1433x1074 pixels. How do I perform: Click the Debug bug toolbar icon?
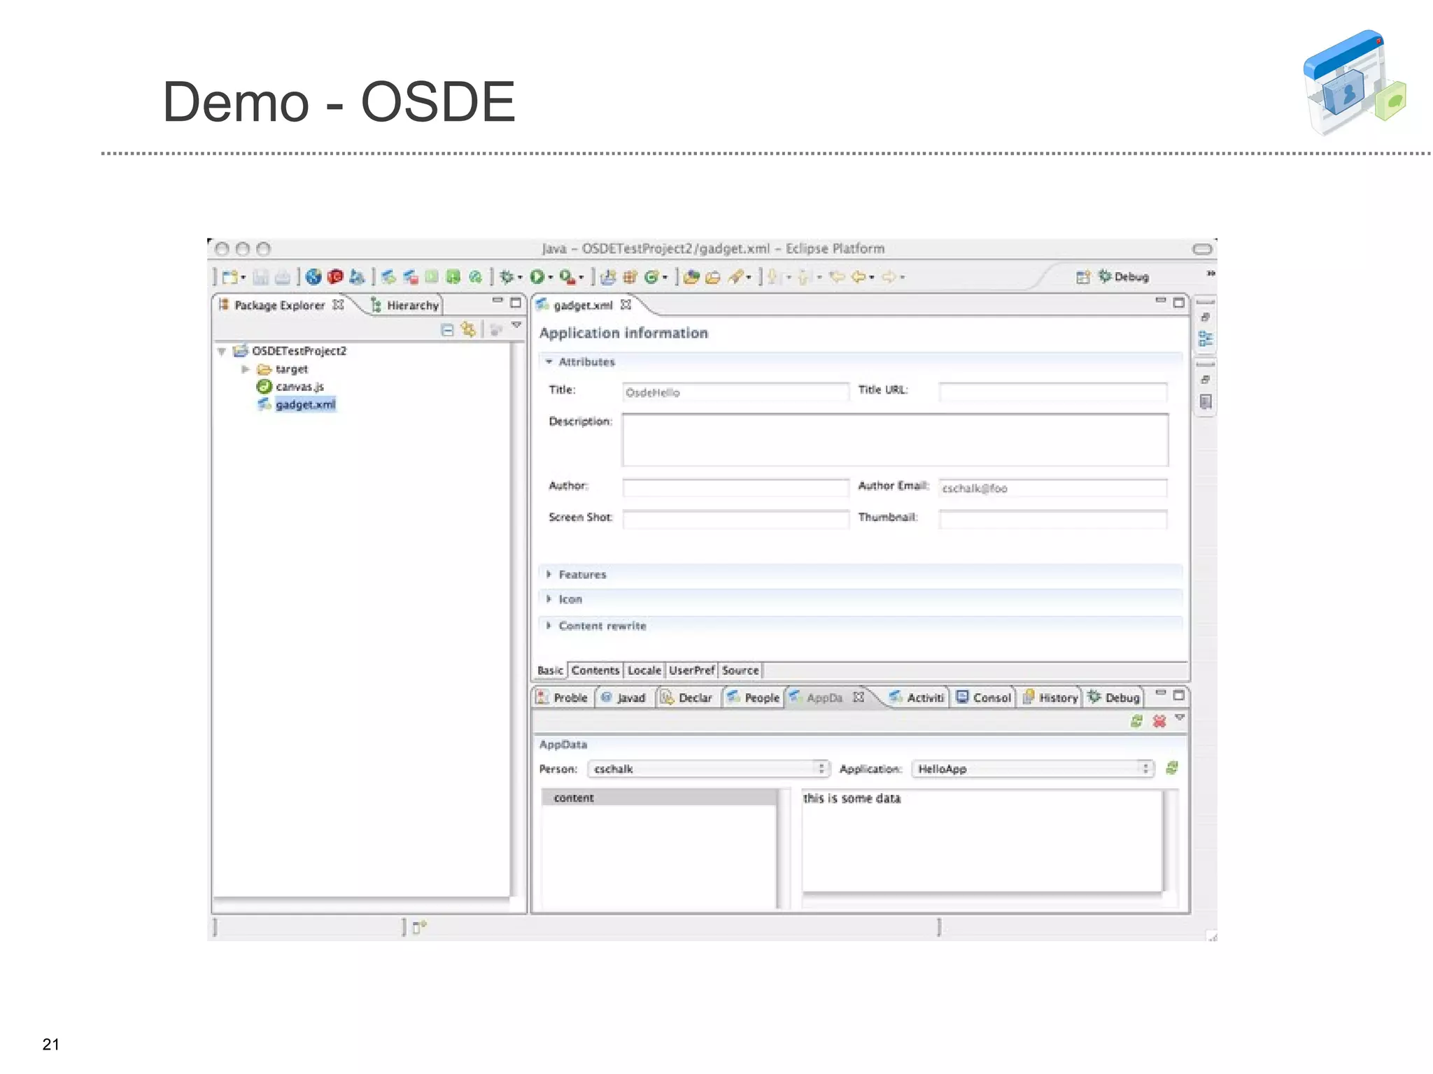[x=507, y=277]
